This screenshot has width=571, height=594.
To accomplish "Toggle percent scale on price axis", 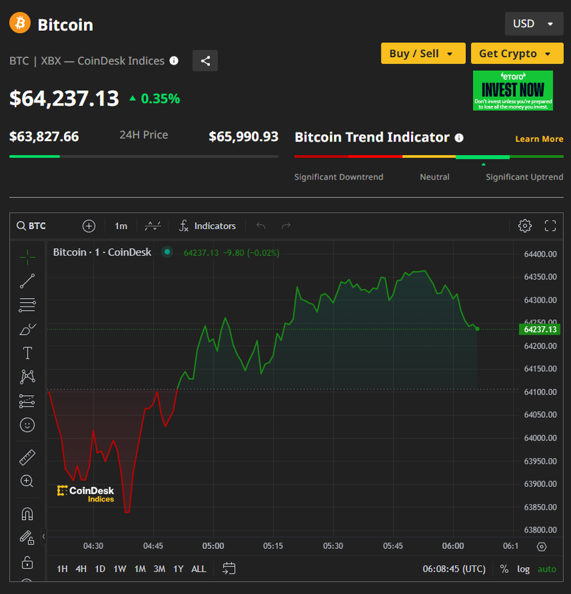I will [x=504, y=569].
